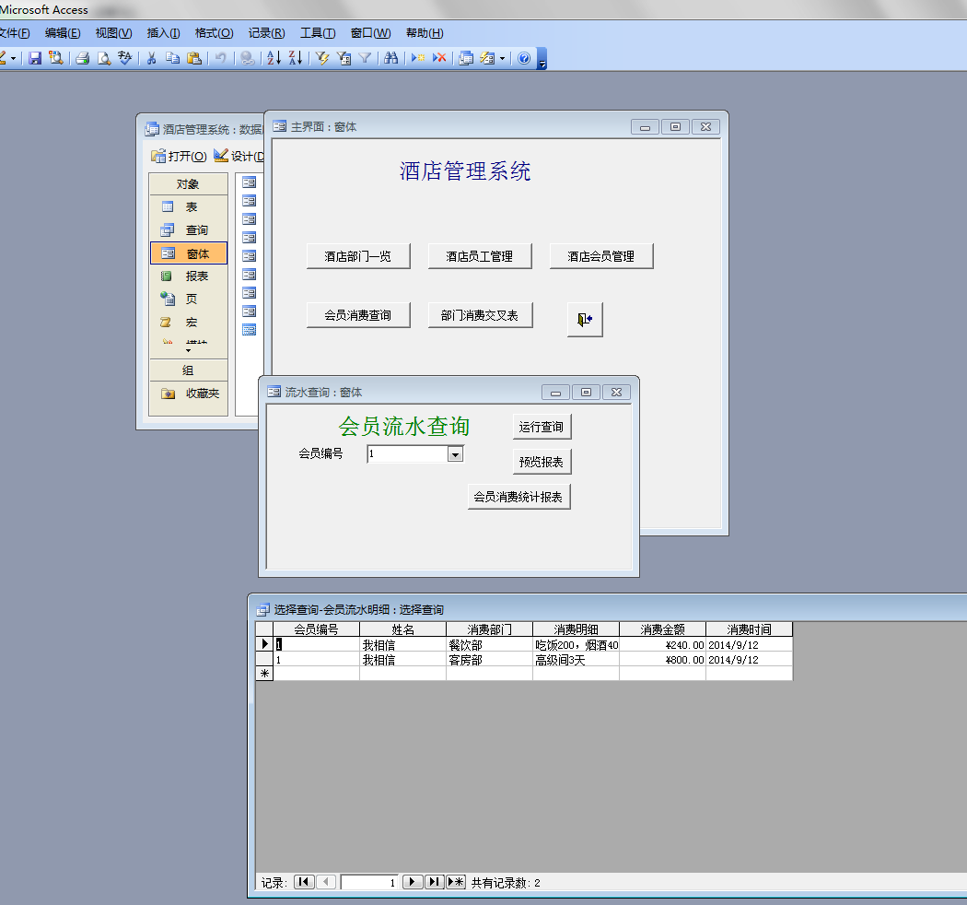Select 宏 in the objects list
The width and height of the screenshot is (967, 905).
pyautogui.click(x=188, y=323)
